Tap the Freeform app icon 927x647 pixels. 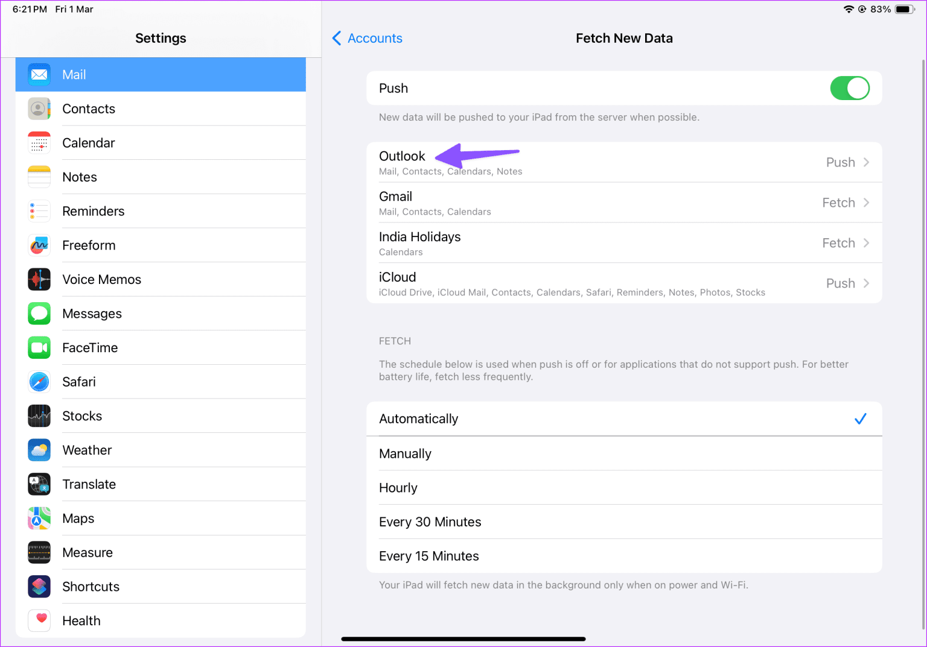tap(39, 245)
